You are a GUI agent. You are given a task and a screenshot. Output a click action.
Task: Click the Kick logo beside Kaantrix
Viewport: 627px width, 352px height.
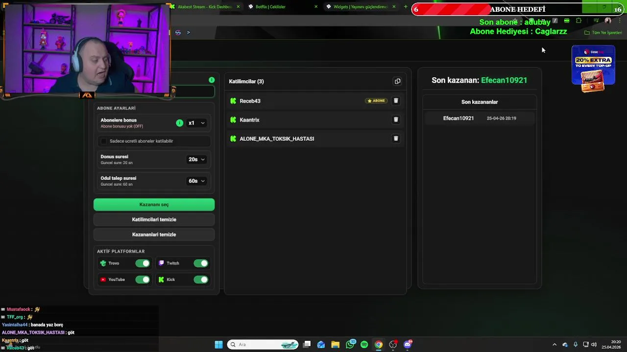click(x=233, y=120)
